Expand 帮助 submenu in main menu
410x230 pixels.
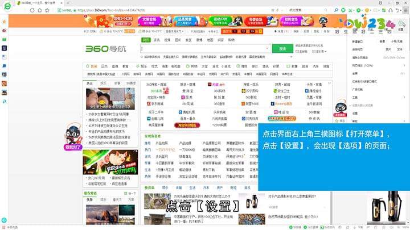click(x=378, y=122)
